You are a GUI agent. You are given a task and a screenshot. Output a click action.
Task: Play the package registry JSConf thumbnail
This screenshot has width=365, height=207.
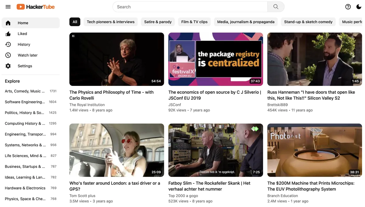(x=216, y=59)
